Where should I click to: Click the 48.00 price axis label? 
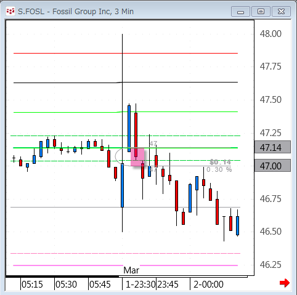tap(271, 34)
